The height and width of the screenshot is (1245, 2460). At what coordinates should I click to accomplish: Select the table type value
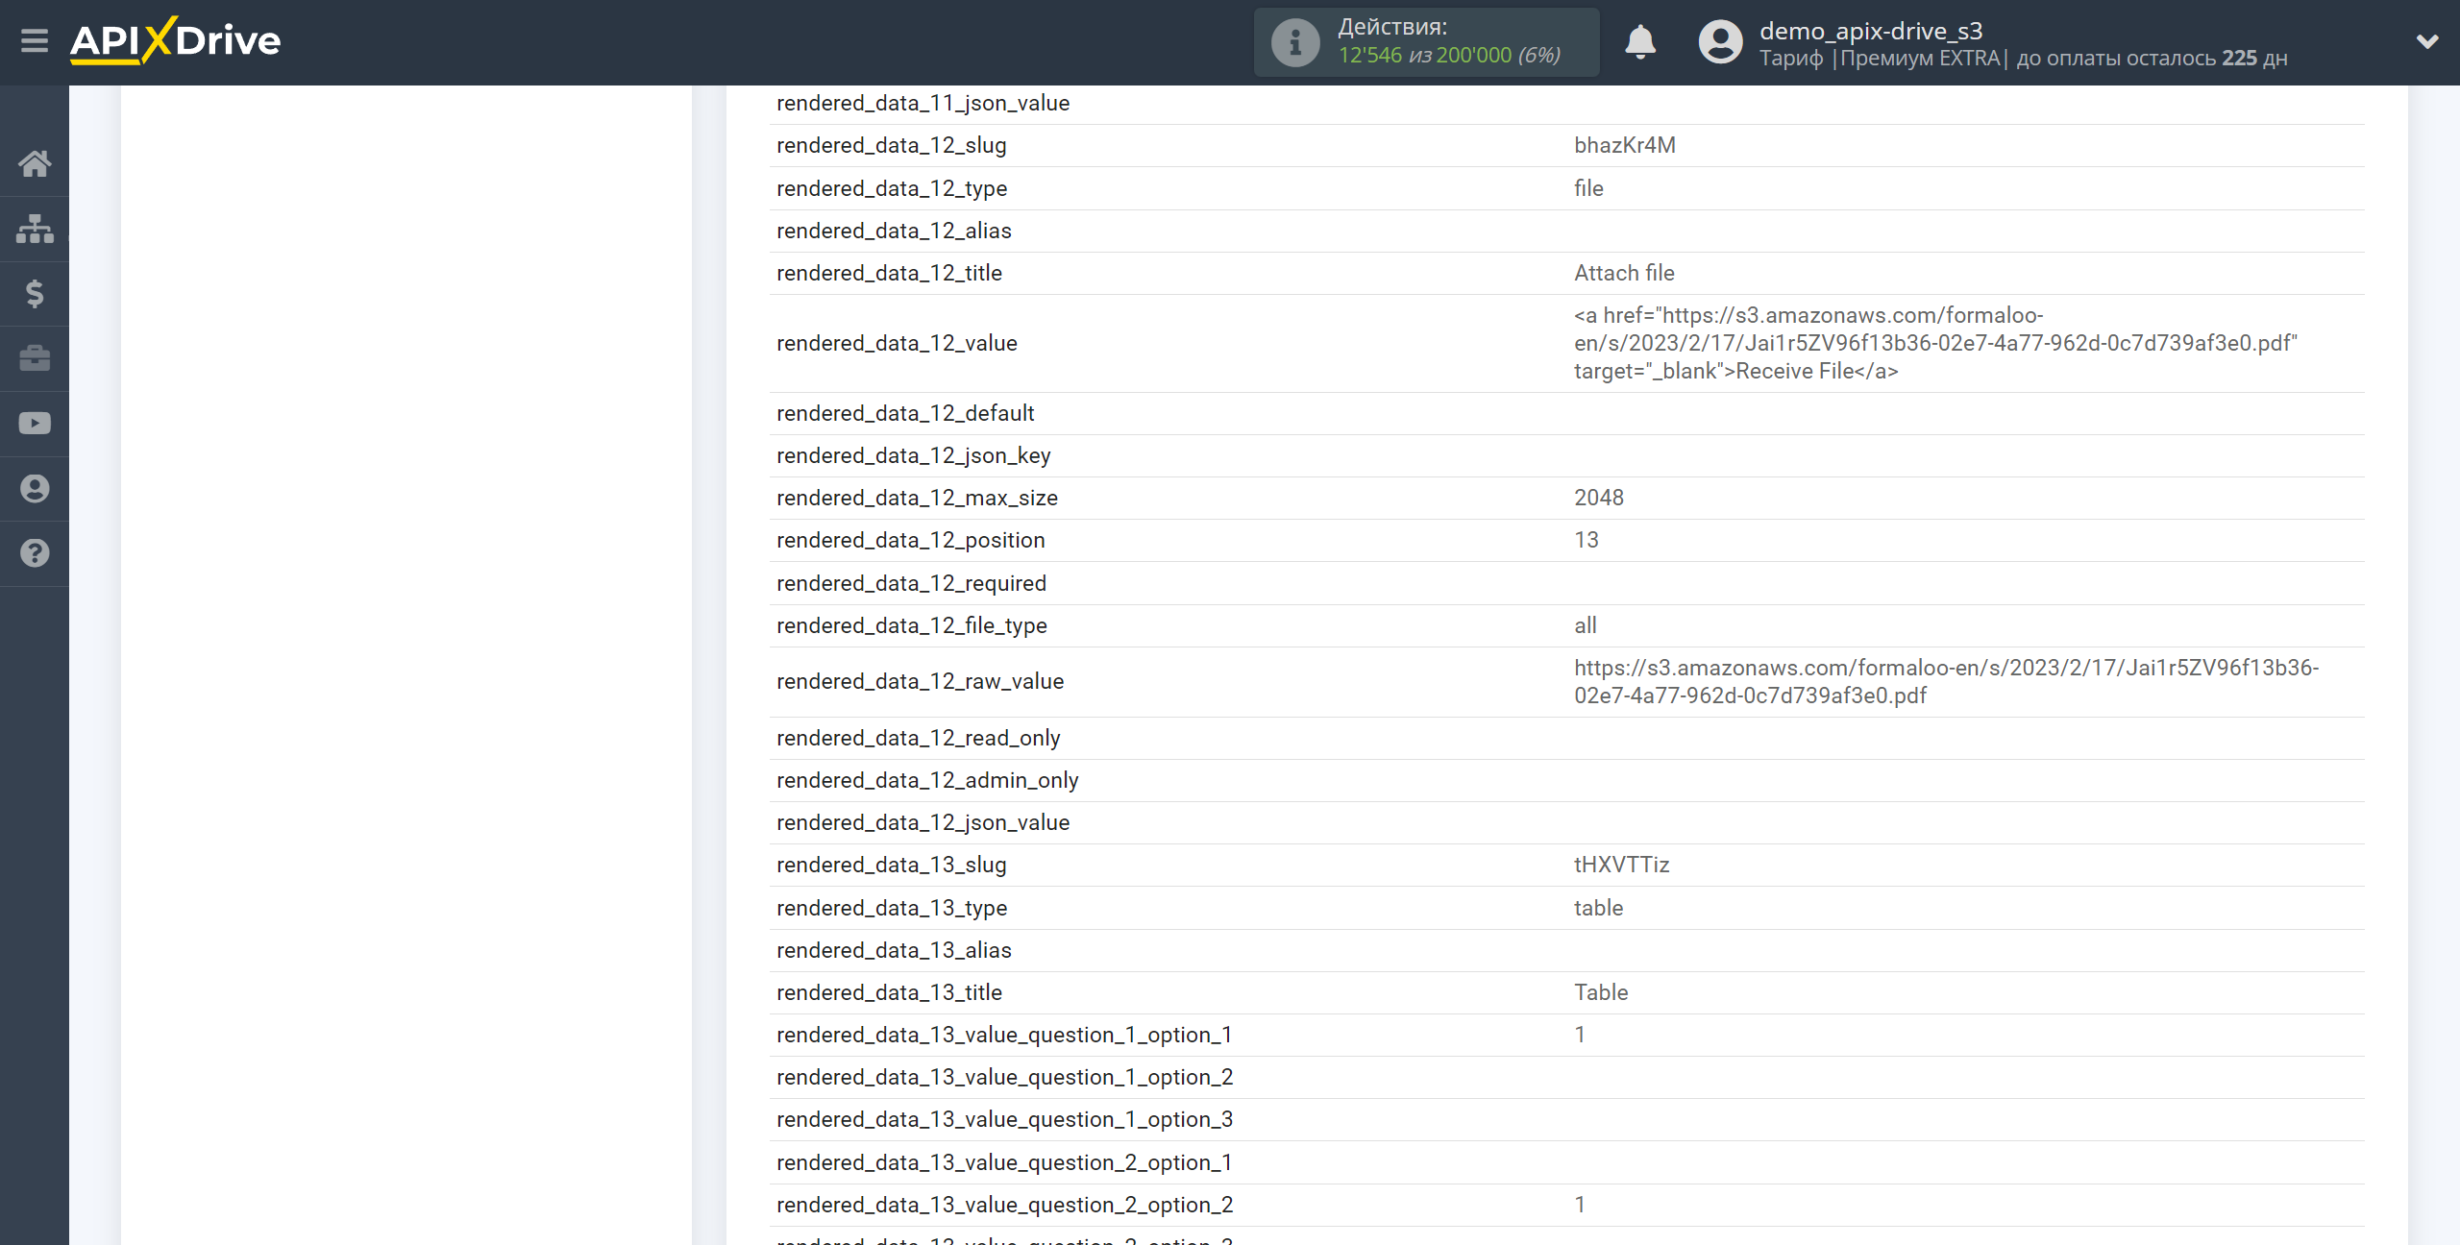[1598, 908]
